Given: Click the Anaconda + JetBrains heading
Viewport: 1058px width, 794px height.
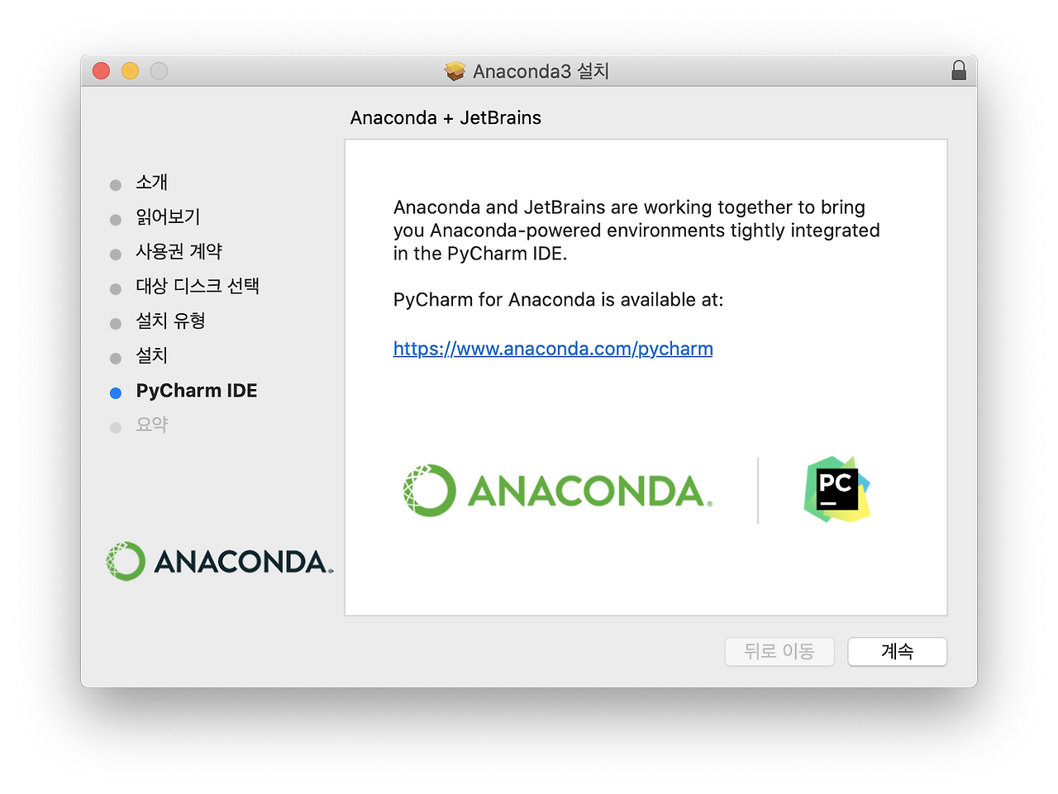Looking at the screenshot, I should pos(446,118).
